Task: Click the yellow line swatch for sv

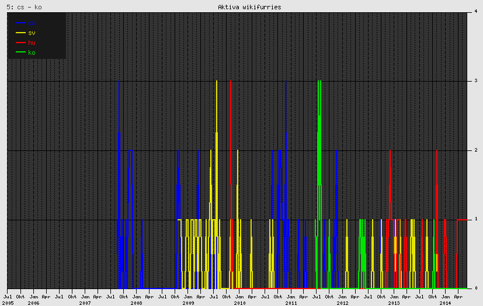Action: pyautogui.click(x=20, y=33)
